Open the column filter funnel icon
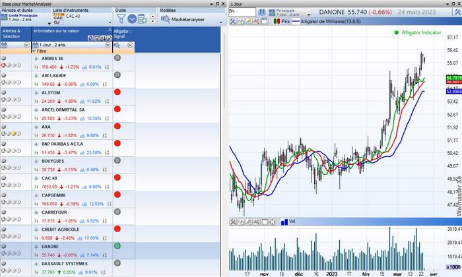This screenshot has height=277, width=462. [x=96, y=38]
